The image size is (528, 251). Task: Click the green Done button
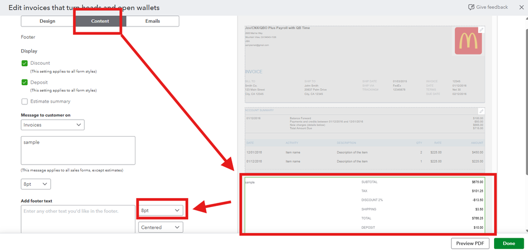pos(509,243)
